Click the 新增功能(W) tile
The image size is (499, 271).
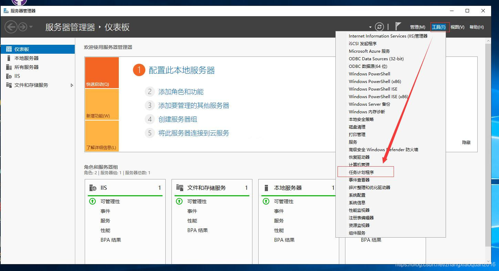[x=102, y=104]
